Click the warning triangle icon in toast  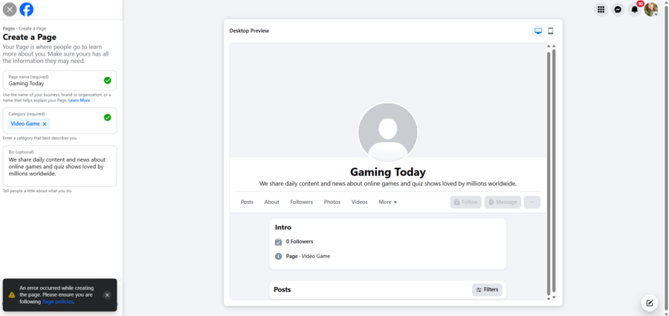pyautogui.click(x=11, y=294)
